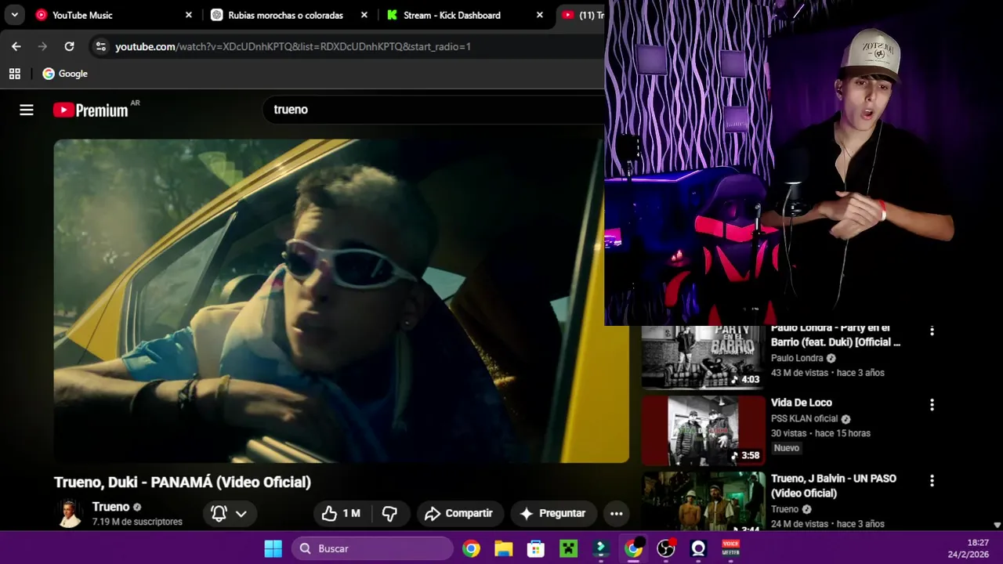Play Party en el Barrio thumbnail

point(704,356)
